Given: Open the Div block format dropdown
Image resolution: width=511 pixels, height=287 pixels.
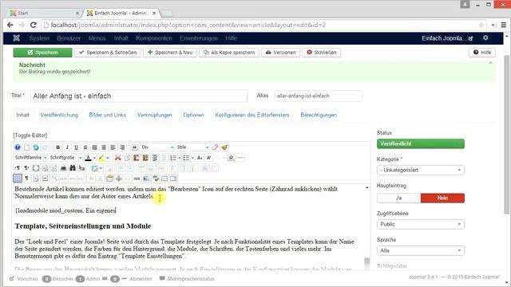Looking at the screenshot, I should (x=158, y=147).
